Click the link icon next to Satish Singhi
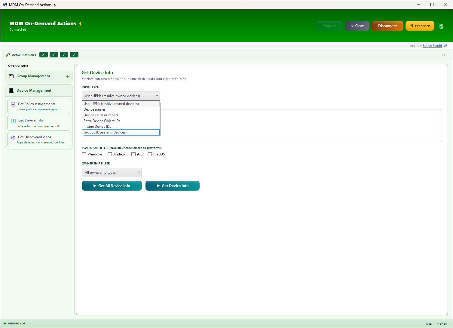 pyautogui.click(x=446, y=45)
